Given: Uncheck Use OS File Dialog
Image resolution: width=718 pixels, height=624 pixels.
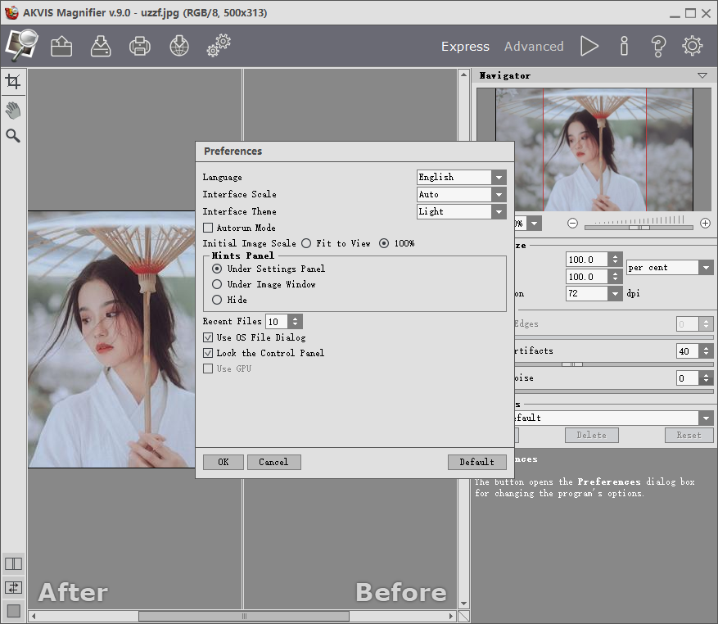Looking at the screenshot, I should point(208,337).
